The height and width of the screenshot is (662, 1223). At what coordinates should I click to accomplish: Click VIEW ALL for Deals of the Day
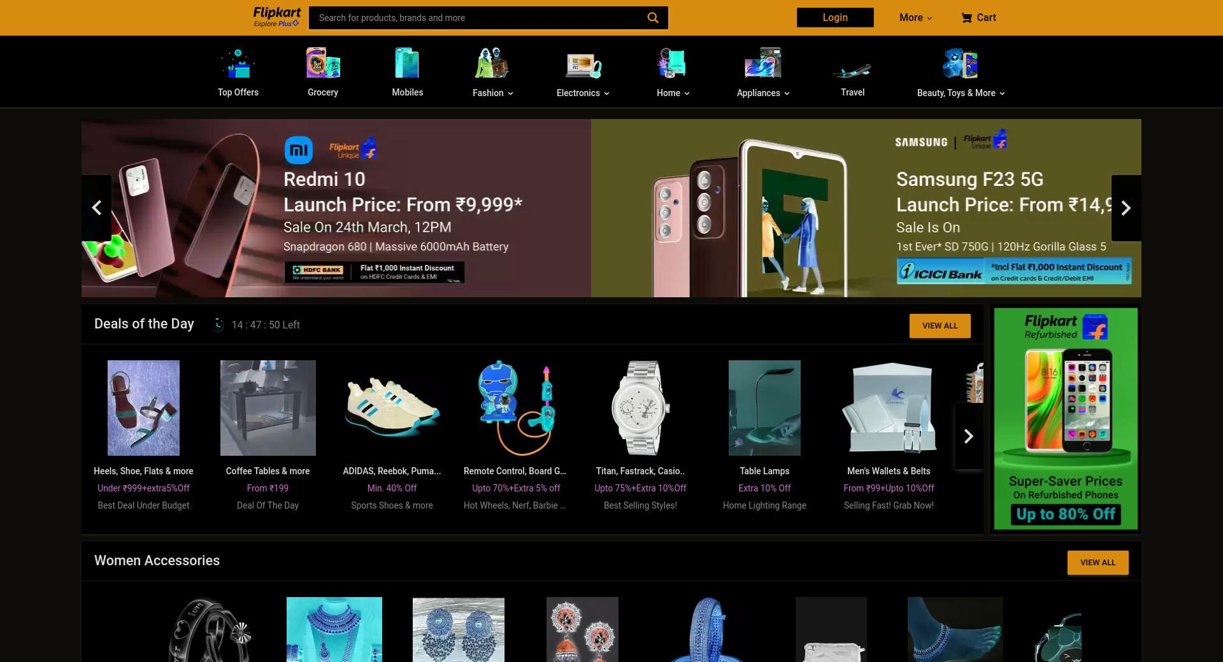tap(940, 325)
